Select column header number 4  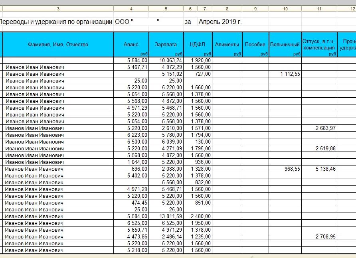pyautogui.click(x=131, y=9)
